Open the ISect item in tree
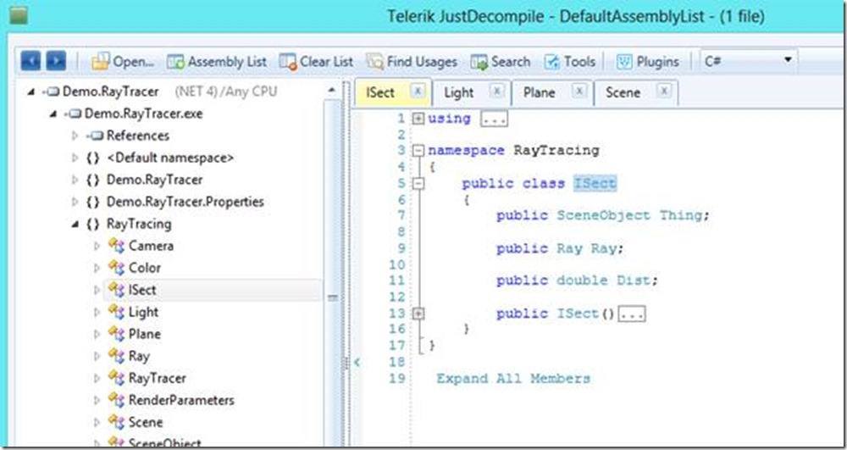Image resolution: width=847 pixels, height=450 pixels. 142,290
